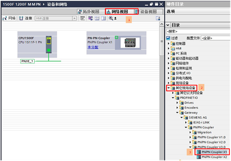Click the Encoders folder icon

tap(182, 107)
